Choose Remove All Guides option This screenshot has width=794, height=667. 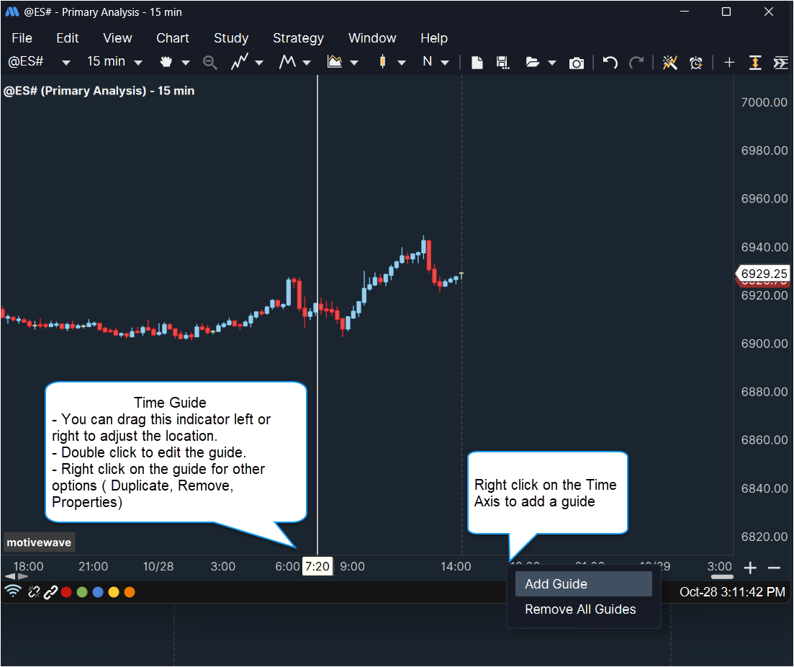[580, 609]
